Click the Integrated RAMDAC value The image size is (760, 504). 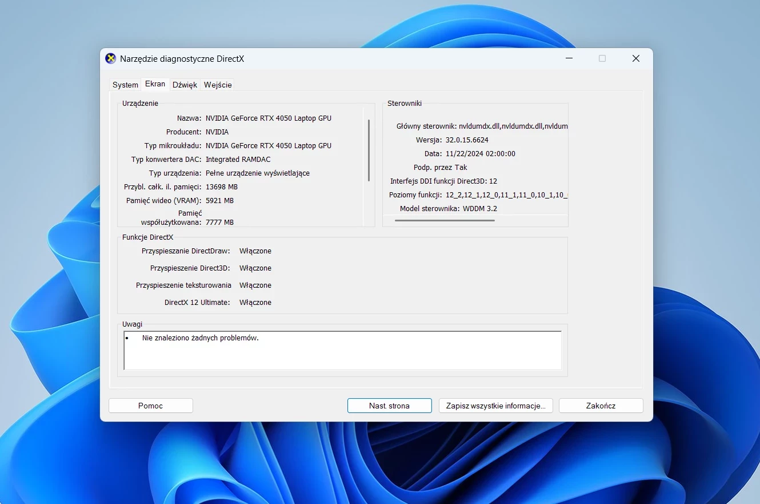coord(238,160)
